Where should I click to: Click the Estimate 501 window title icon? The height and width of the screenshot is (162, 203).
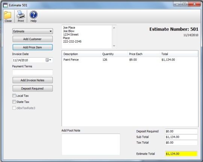pyautogui.click(x=5, y=5)
